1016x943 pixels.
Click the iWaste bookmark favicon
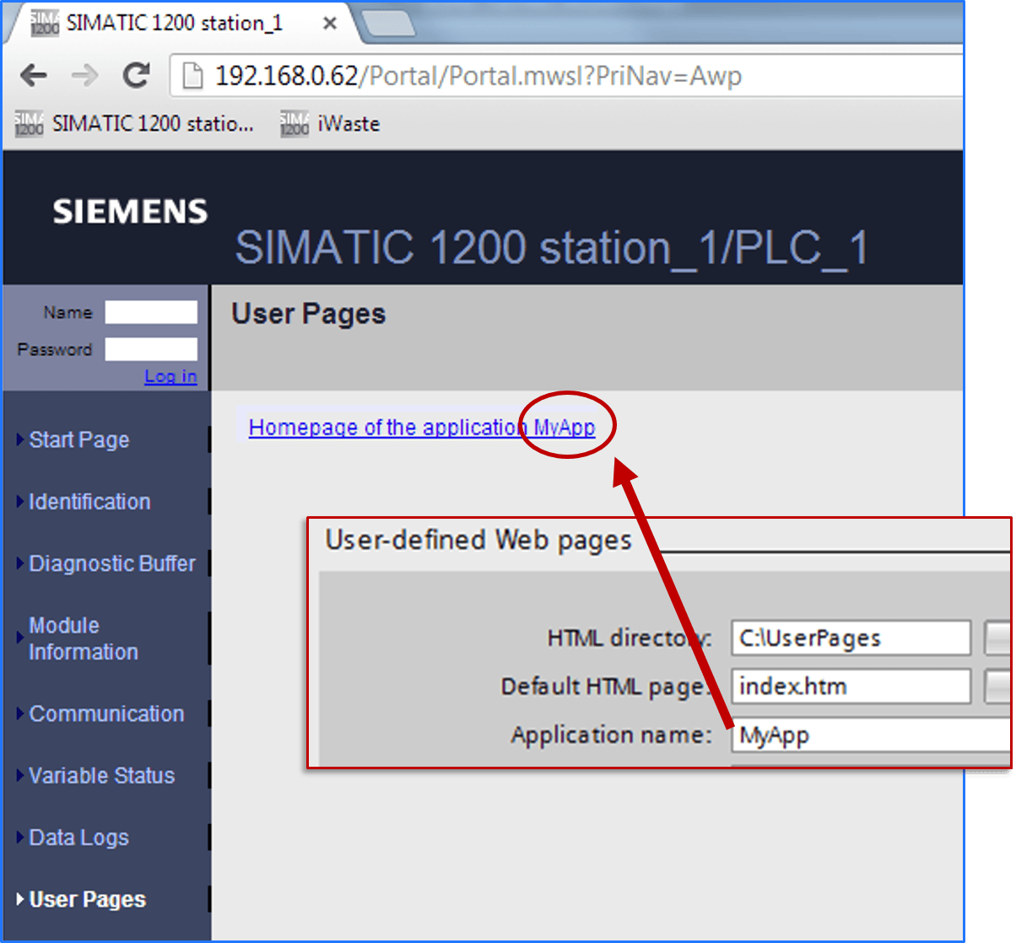pos(295,124)
